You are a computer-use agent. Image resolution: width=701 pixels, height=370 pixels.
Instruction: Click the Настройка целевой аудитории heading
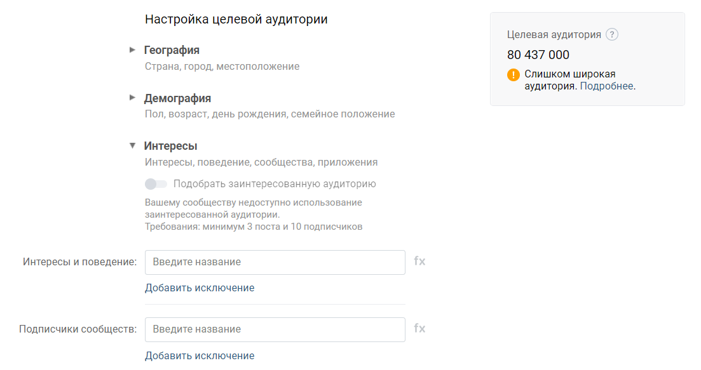pos(236,19)
